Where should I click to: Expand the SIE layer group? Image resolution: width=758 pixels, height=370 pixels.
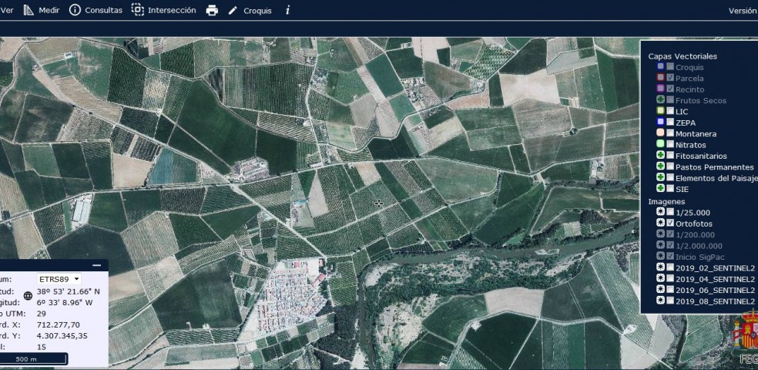pyautogui.click(x=660, y=189)
